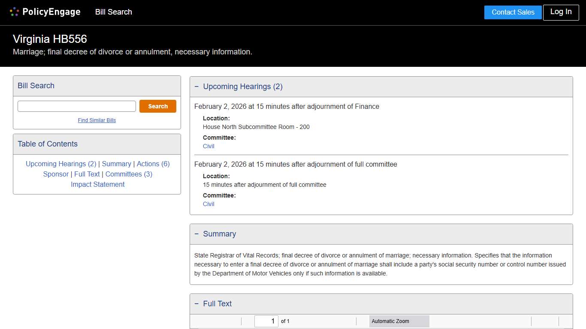Navigate to Sponsor section link
Viewport: 586px width, 329px height.
click(56, 174)
